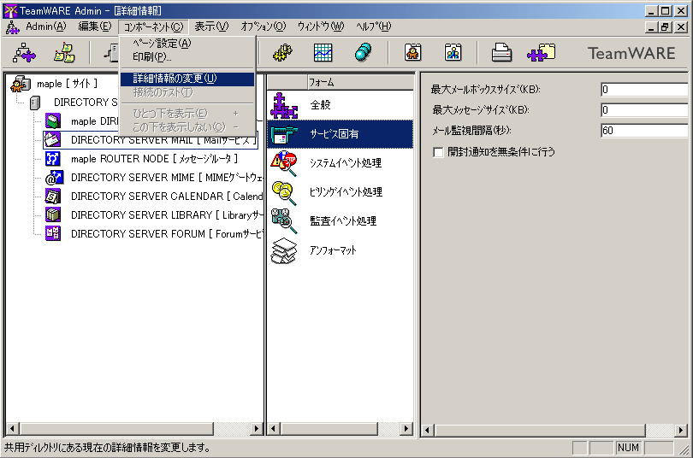Click the 最大メッセージサイズ(KB) input field
Image resolution: width=693 pixels, height=458 pixels.
[644, 110]
